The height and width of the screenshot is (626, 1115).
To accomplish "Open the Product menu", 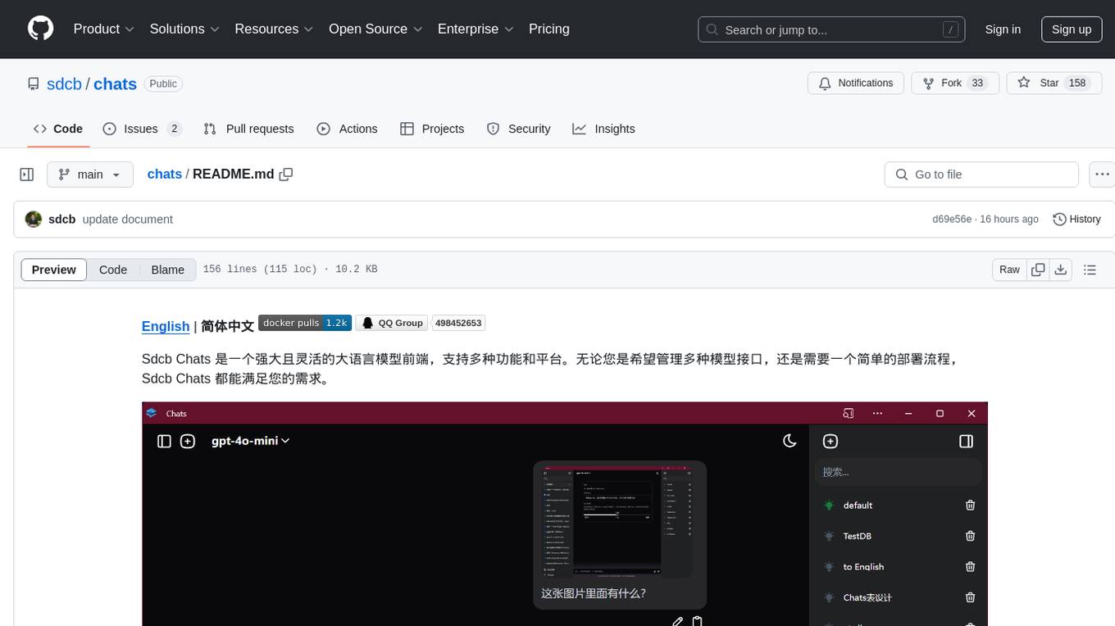I will point(104,29).
